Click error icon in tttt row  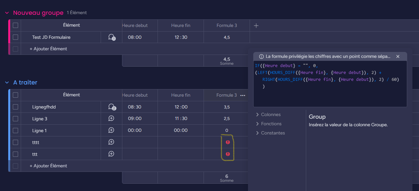pyautogui.click(x=228, y=142)
